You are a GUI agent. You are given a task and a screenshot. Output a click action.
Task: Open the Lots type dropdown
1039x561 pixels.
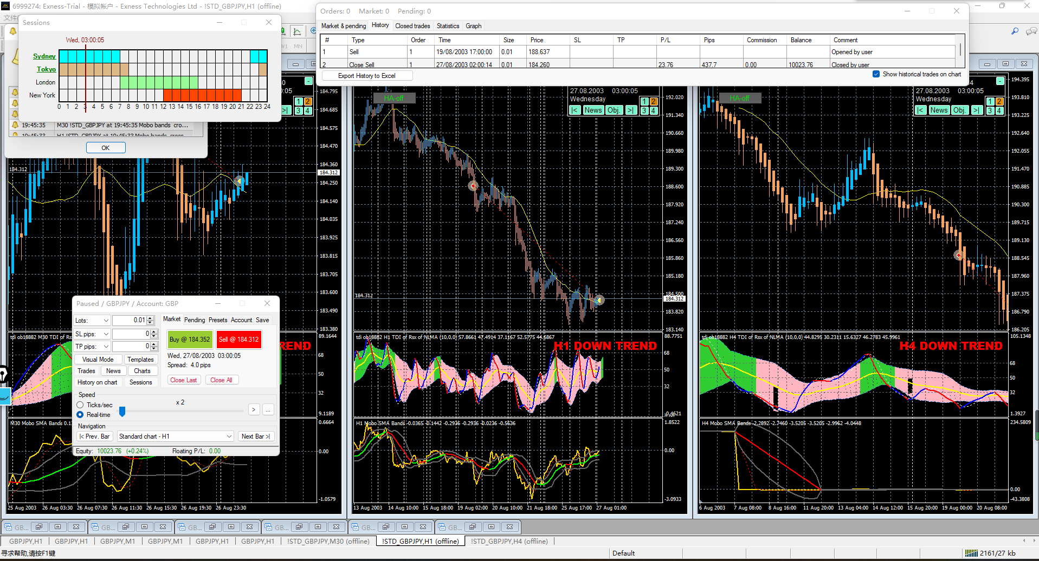point(92,321)
